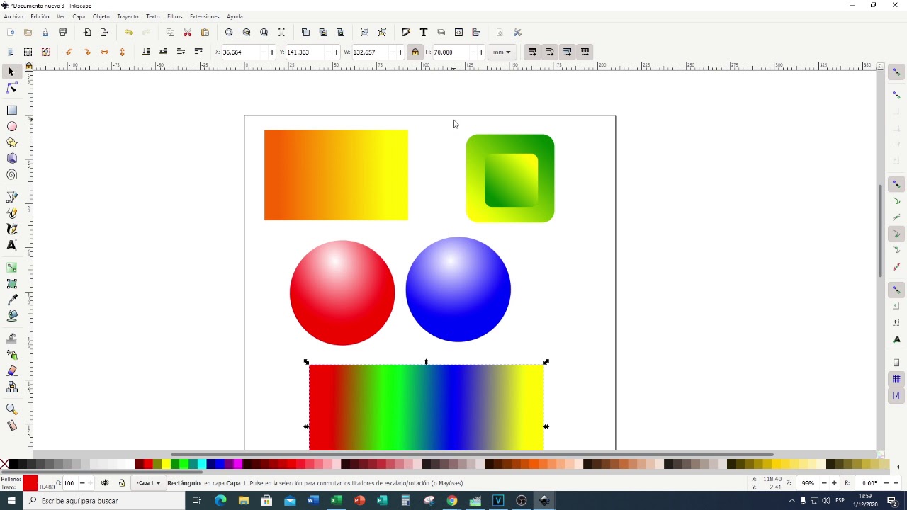
Task: Select the Measure ruler tool
Action: 11,426
